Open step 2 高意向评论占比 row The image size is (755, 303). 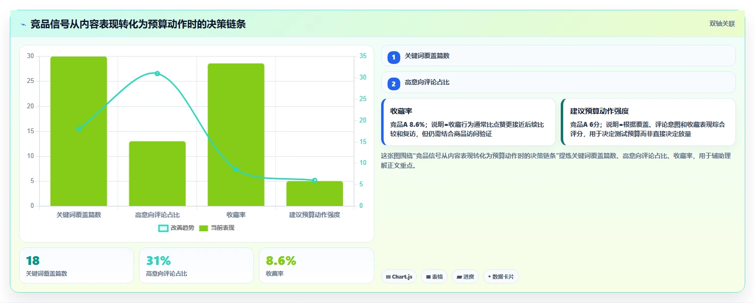tap(558, 82)
